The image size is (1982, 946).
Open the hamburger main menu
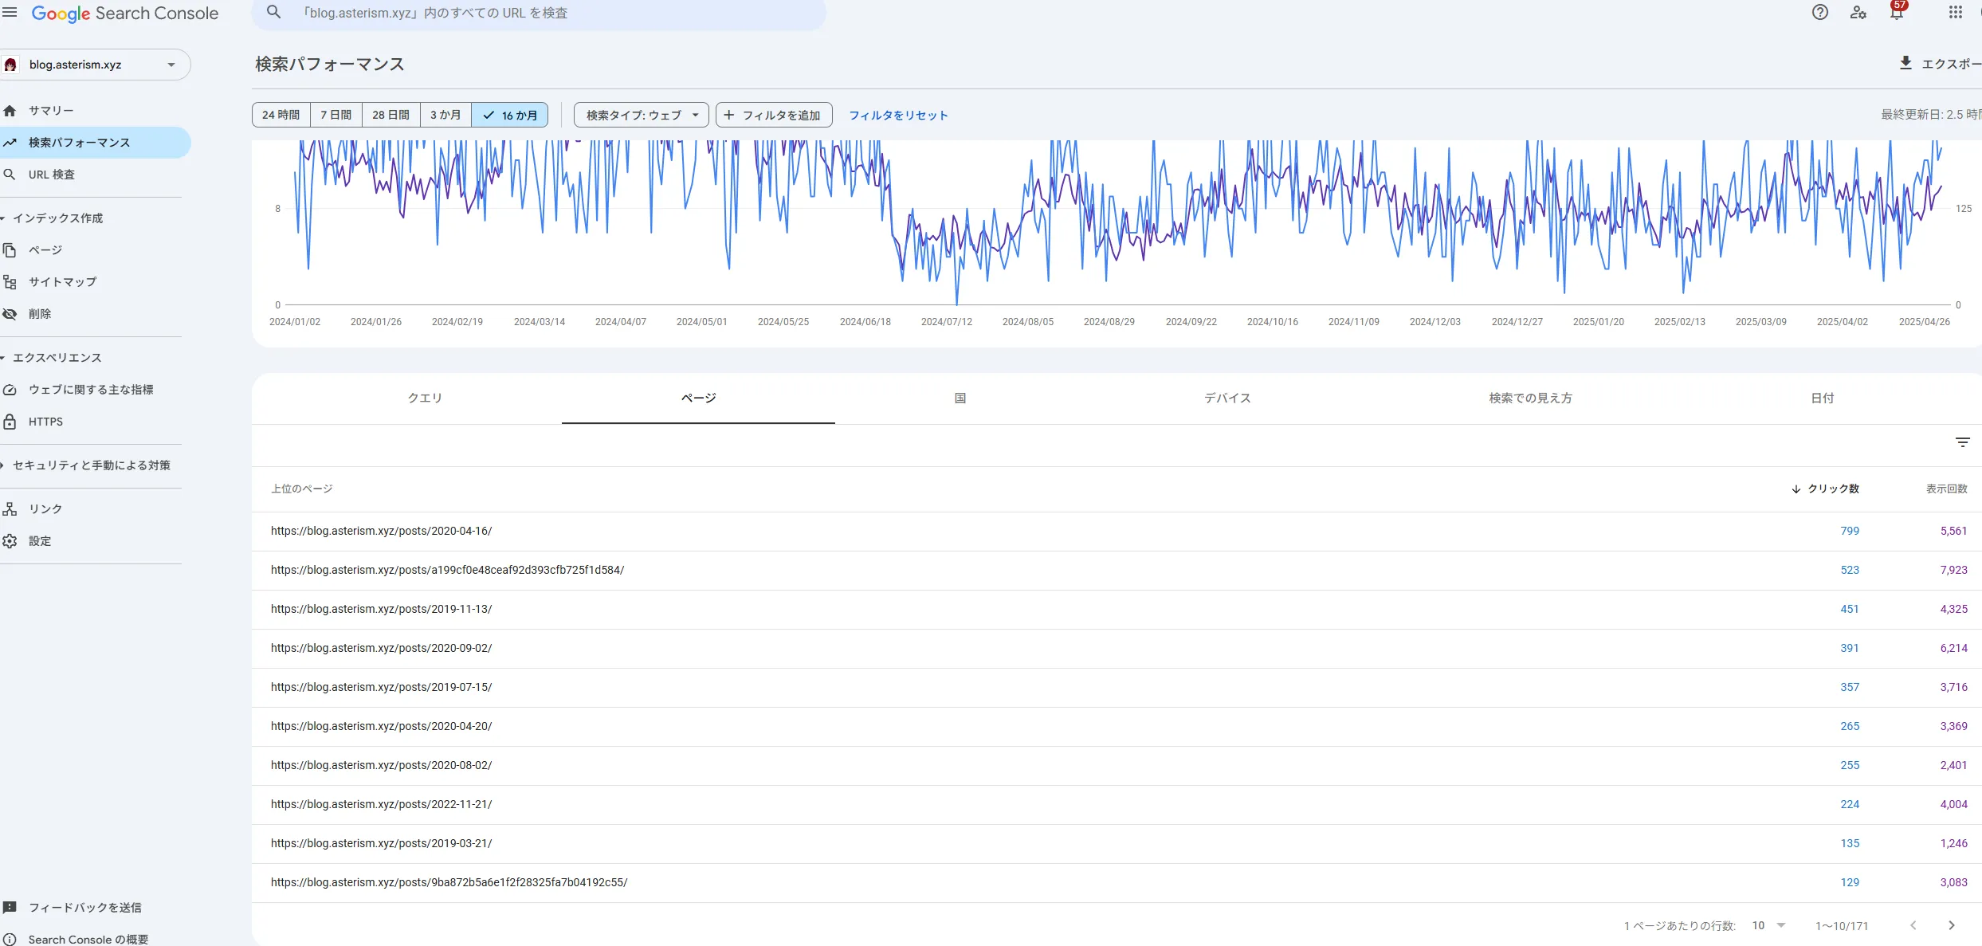10,13
